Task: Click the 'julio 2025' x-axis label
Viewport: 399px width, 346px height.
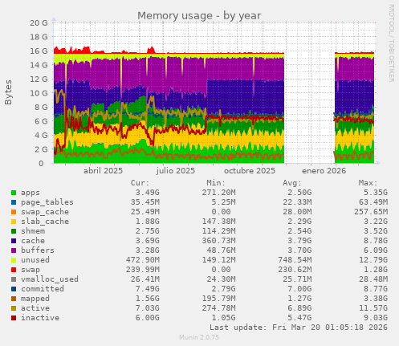Action: (x=176, y=171)
